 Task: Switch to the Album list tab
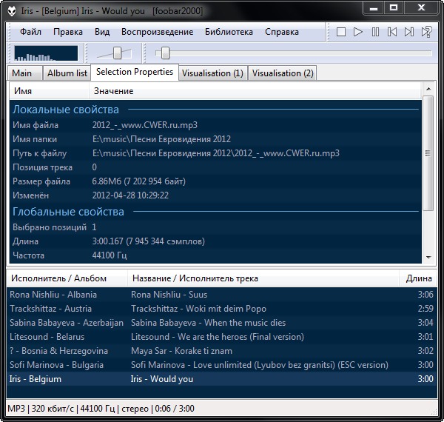point(67,73)
